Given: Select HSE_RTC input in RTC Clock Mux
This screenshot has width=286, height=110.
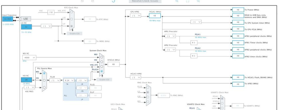Looking at the screenshot, I should [x=72, y=12].
